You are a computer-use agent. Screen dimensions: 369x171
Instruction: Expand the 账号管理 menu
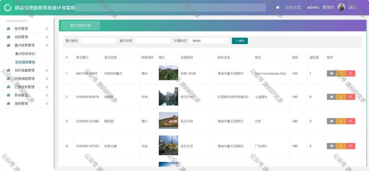27,29
